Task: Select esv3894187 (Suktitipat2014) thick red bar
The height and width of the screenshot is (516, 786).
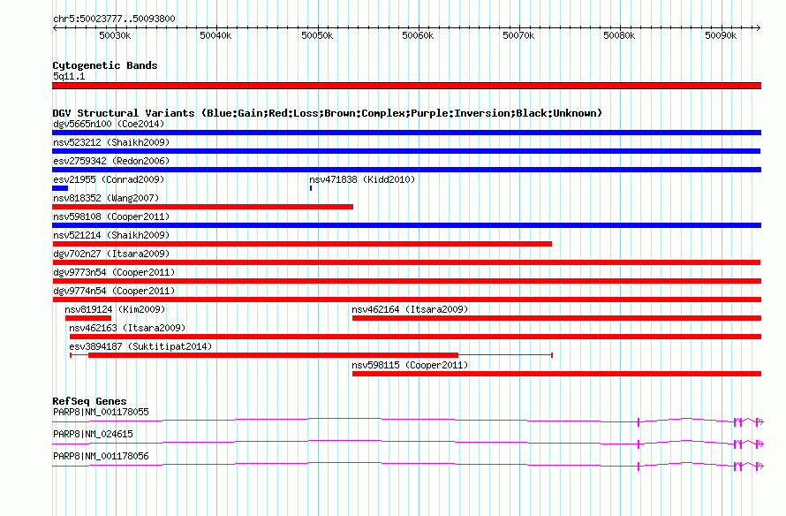Action: click(273, 355)
